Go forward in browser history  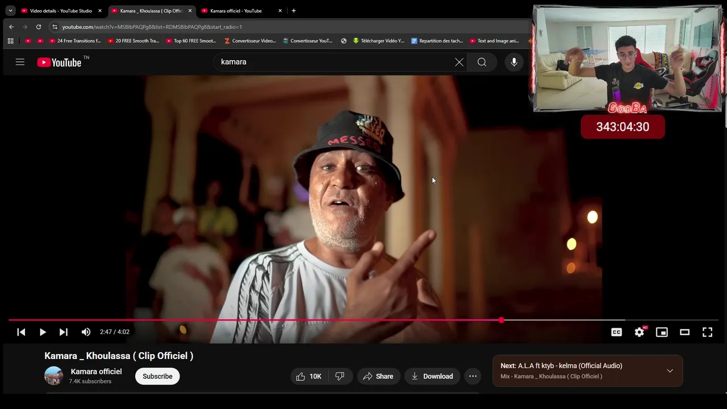(25, 27)
